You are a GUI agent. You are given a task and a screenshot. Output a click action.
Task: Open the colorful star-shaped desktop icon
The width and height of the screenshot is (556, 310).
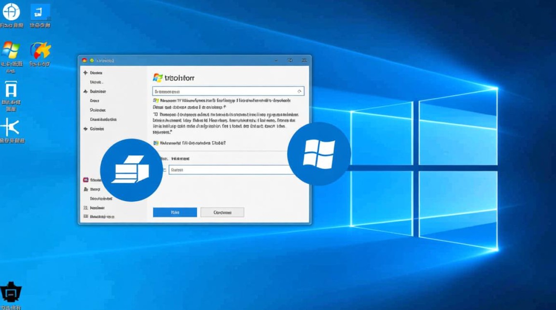pyautogui.click(x=41, y=50)
